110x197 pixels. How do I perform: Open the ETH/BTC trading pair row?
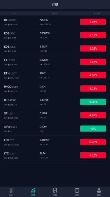[55, 62]
